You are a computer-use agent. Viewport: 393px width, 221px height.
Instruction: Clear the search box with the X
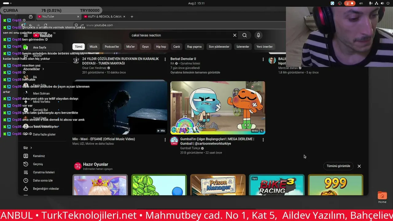(235, 35)
